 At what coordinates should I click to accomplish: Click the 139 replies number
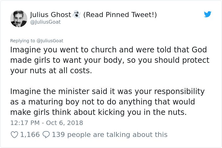58,135
